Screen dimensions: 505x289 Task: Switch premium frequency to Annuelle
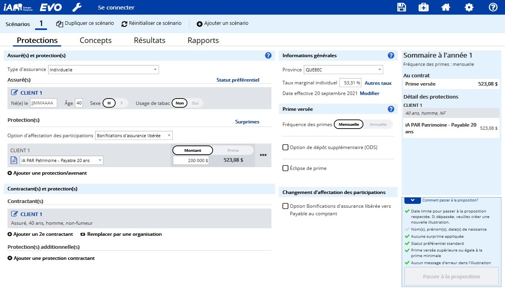click(x=378, y=125)
